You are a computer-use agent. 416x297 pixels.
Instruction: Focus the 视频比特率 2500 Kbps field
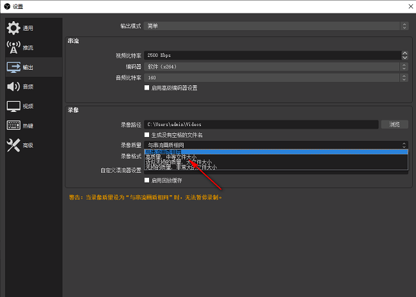coord(273,55)
